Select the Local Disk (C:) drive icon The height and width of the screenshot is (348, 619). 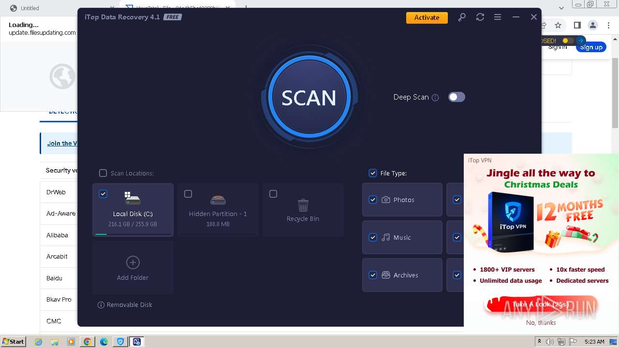pos(133,198)
